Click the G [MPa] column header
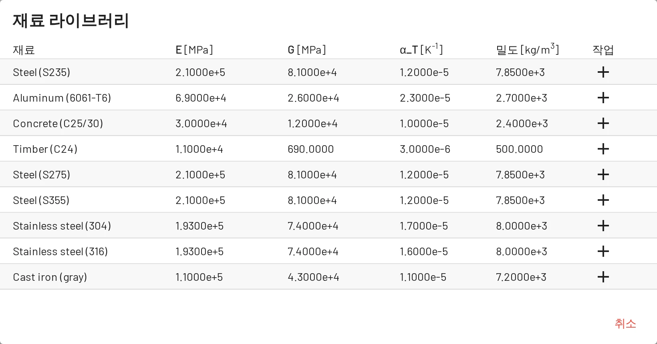The width and height of the screenshot is (657, 344). [x=307, y=50]
